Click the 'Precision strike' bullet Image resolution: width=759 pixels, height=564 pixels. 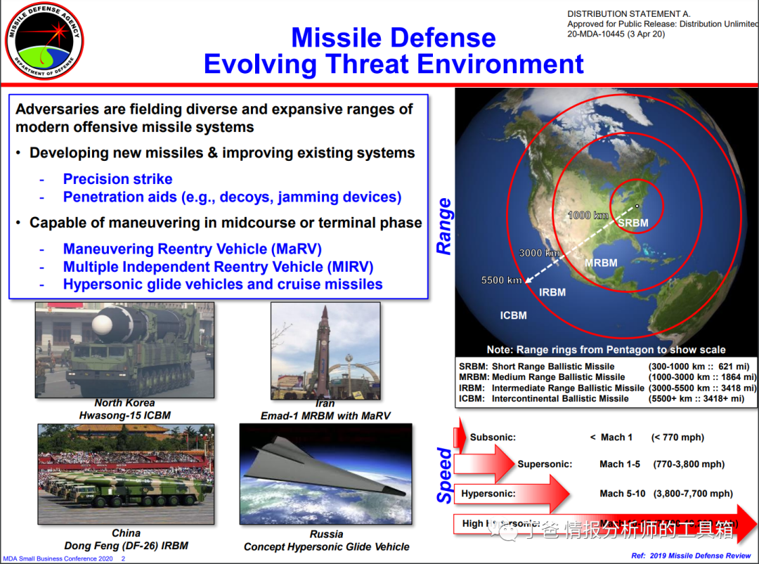pyautogui.click(x=117, y=179)
